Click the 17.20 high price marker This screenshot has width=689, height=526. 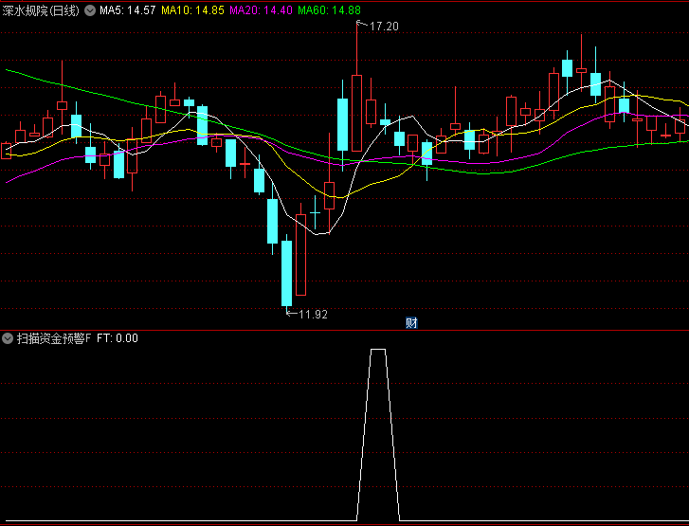(x=384, y=27)
